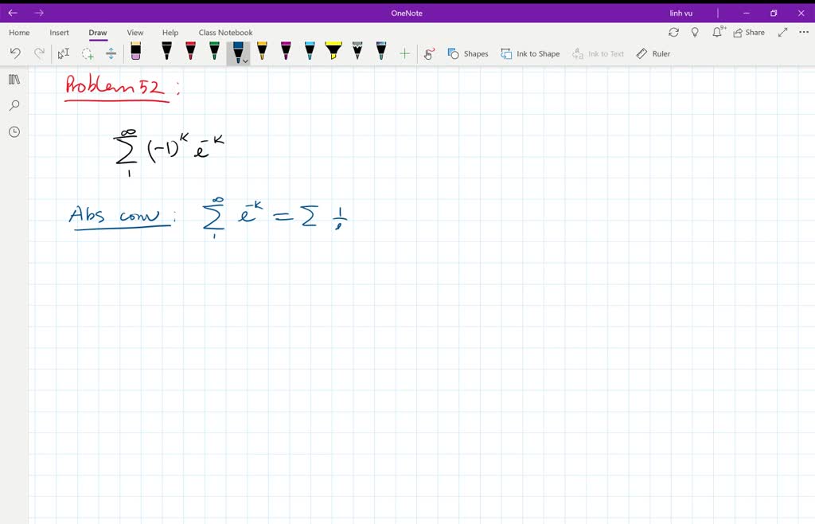The width and height of the screenshot is (815, 524).
Task: Open the Shapes tool
Action: coord(469,53)
